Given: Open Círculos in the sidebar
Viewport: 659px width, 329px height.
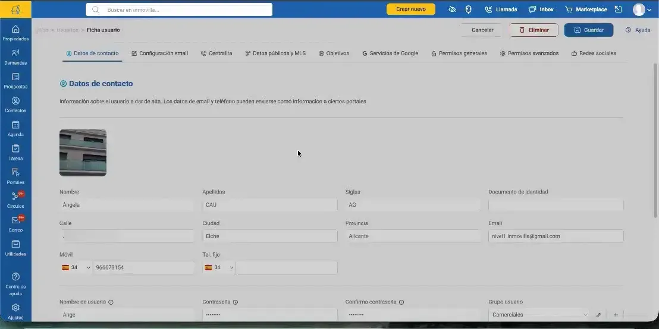Looking at the screenshot, I should pos(15,201).
